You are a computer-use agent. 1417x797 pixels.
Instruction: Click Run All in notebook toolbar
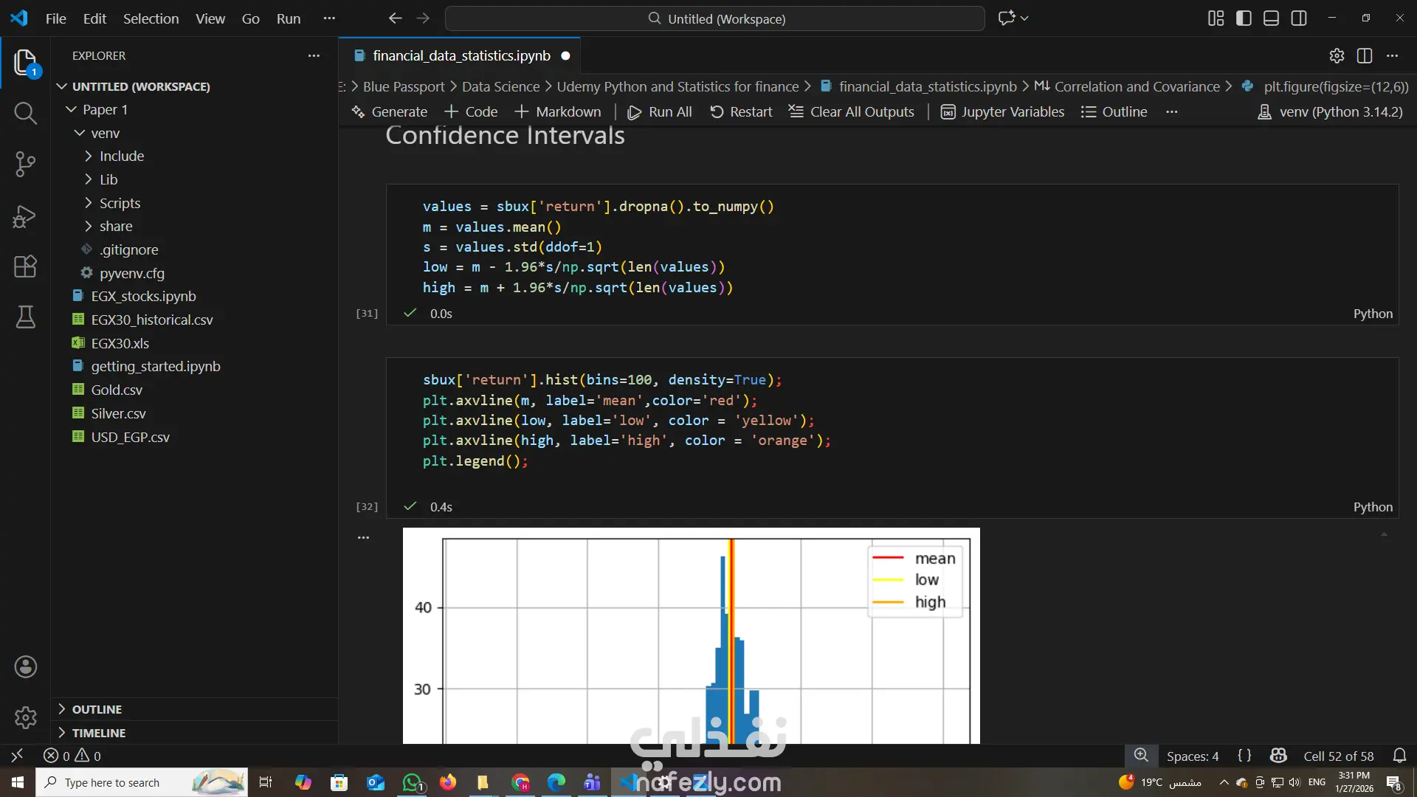659,112
